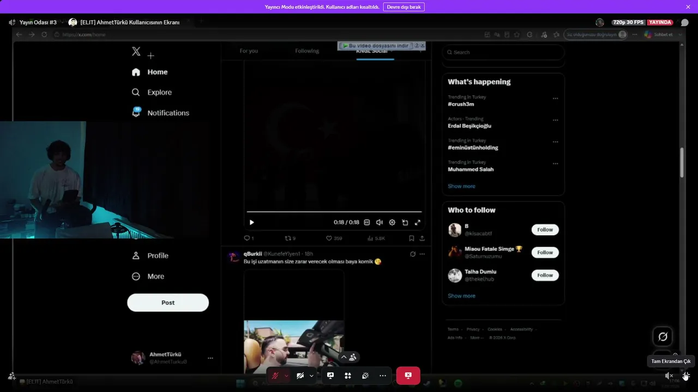Bookmark the video tweet
Image resolution: width=698 pixels, height=392 pixels.
412,238
